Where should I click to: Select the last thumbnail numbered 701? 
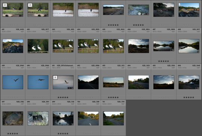coord(113,118)
